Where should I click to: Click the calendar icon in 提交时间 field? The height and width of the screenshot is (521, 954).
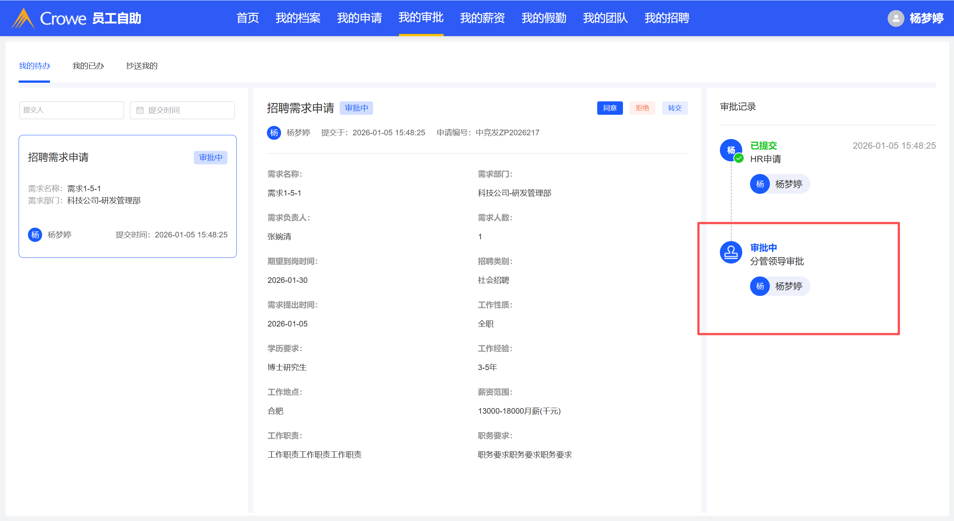[x=140, y=110]
